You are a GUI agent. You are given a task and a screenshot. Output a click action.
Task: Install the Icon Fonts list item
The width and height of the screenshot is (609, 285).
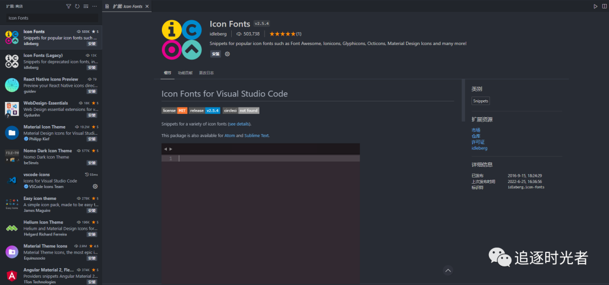[92, 44]
